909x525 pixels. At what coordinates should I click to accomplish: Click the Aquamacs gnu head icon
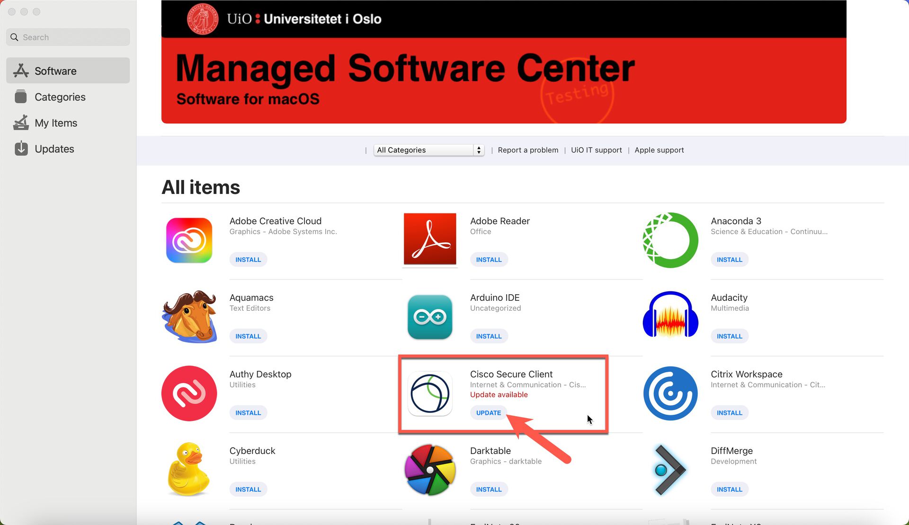(189, 316)
